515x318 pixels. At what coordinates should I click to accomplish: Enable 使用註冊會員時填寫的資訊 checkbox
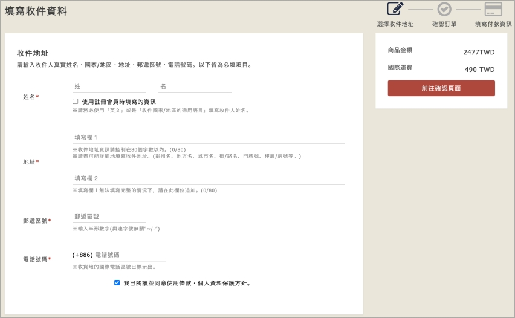pos(76,102)
